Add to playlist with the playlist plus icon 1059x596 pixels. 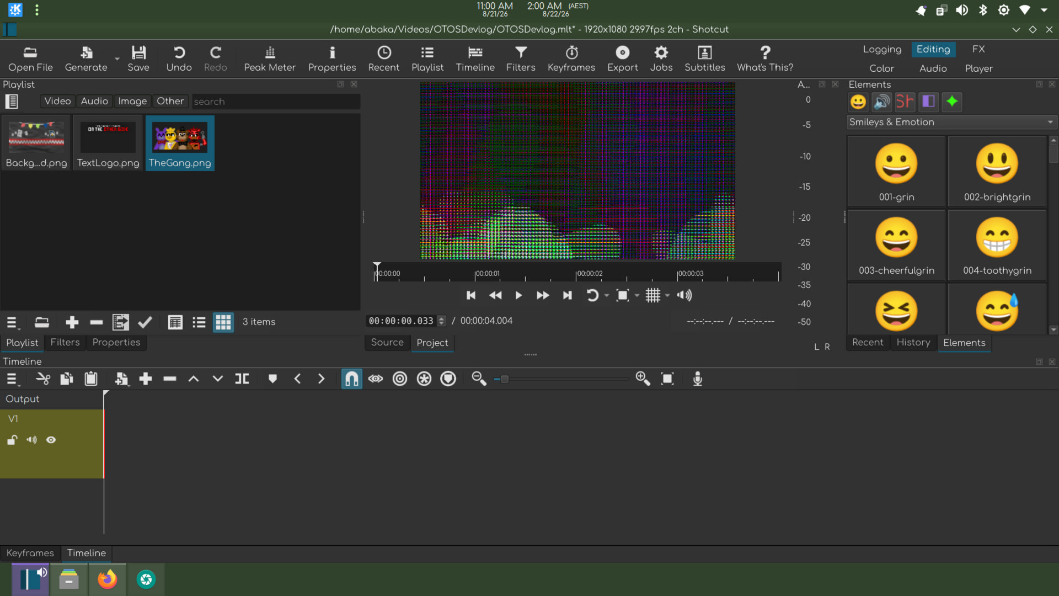(x=72, y=322)
